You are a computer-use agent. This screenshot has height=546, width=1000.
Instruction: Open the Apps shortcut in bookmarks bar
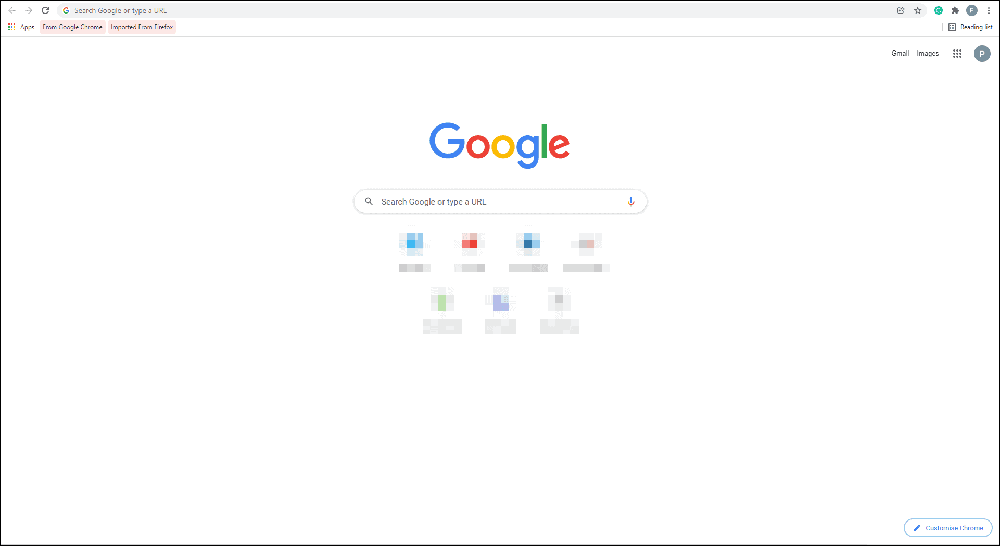pyautogui.click(x=21, y=27)
